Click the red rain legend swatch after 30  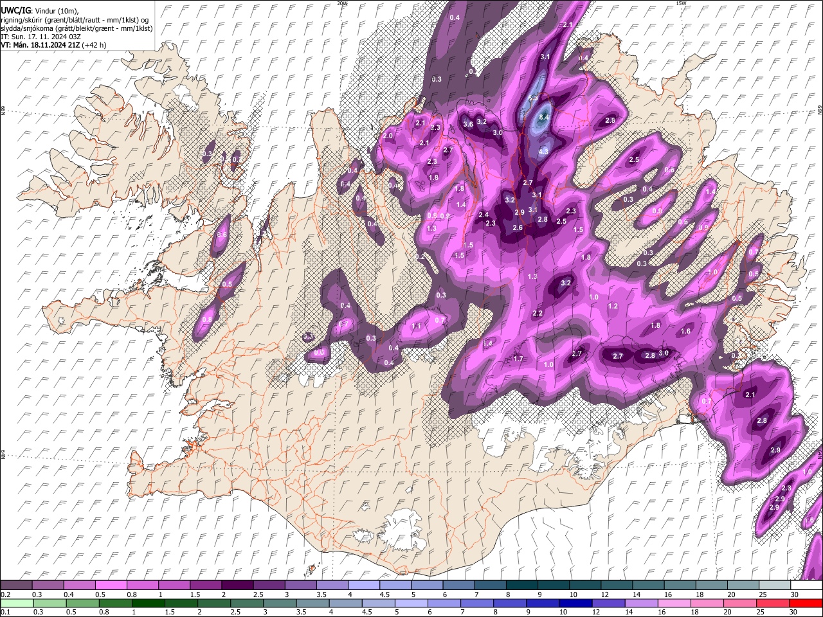point(805,603)
